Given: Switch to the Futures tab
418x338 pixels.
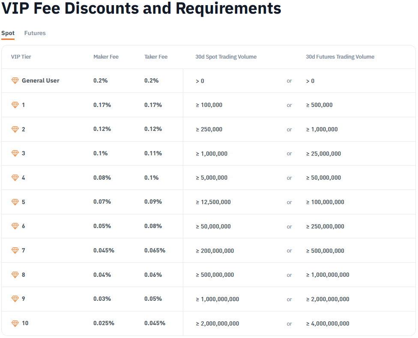Looking at the screenshot, I should pyautogui.click(x=35, y=33).
